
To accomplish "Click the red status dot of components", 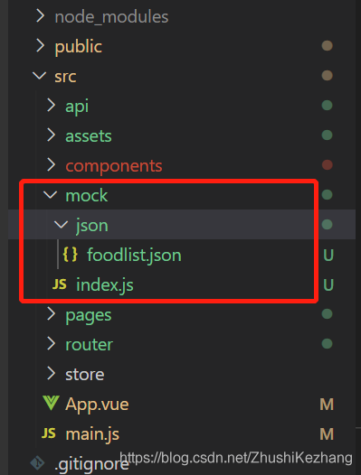I will (327, 165).
